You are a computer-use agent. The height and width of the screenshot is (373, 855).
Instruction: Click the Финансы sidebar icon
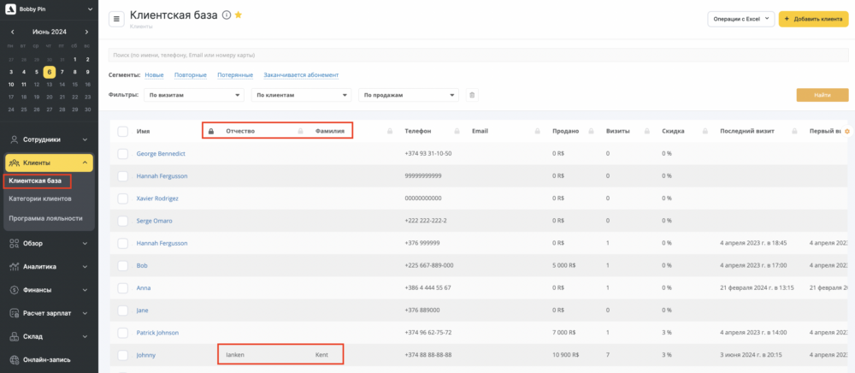(15, 290)
